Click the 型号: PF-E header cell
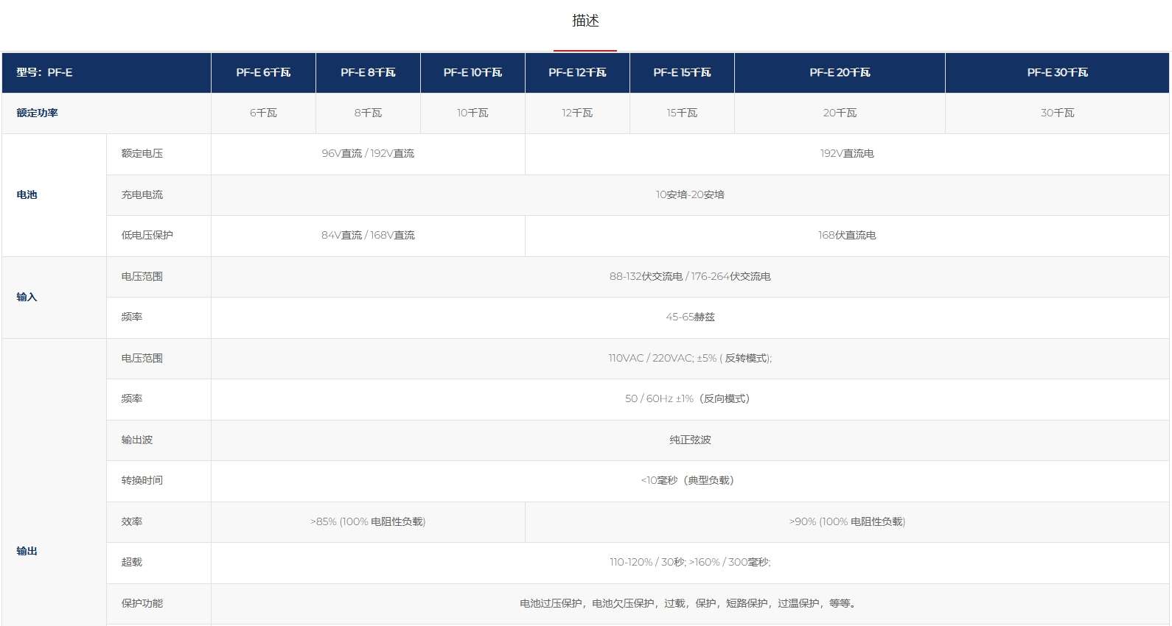Screen dimensions: 1172x626 click(44, 73)
